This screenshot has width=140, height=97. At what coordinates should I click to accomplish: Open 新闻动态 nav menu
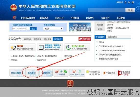[44, 18]
